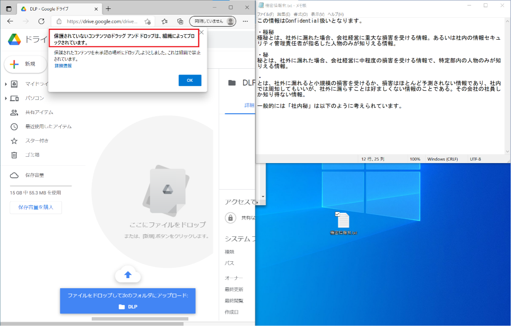Screen dimensions: 512x327
Task: Click the 保存容量を購入 button
Action: click(36, 207)
